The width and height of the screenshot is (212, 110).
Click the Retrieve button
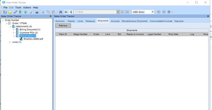point(63,26)
